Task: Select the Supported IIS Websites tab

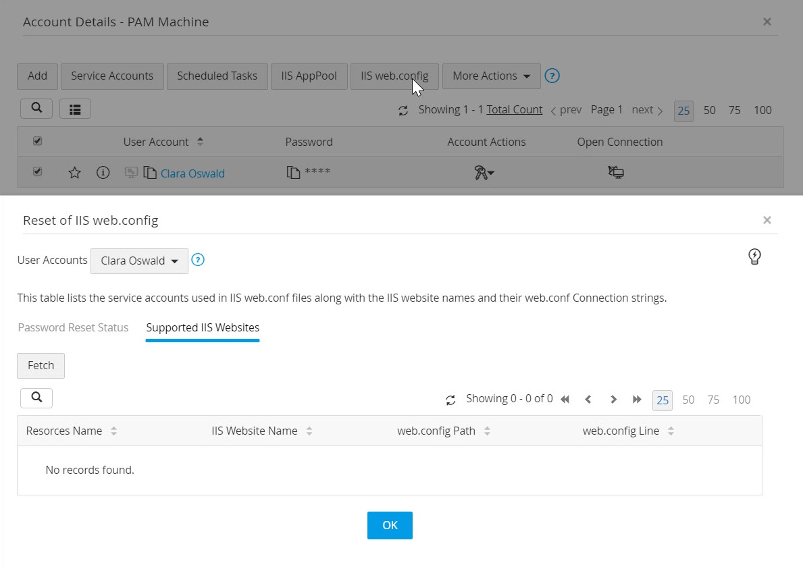Action: [x=203, y=327]
